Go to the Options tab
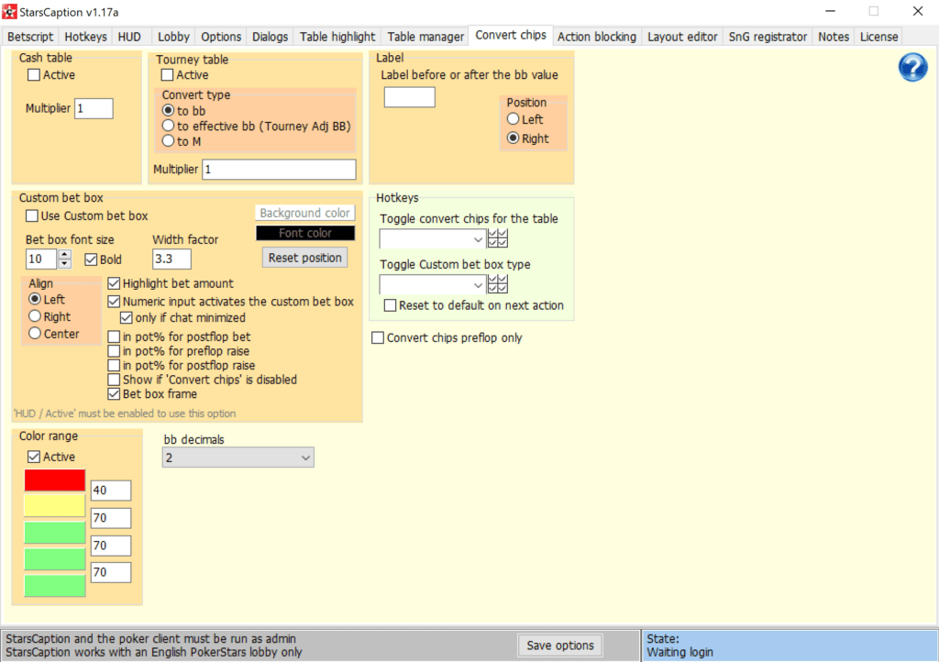 tap(221, 37)
